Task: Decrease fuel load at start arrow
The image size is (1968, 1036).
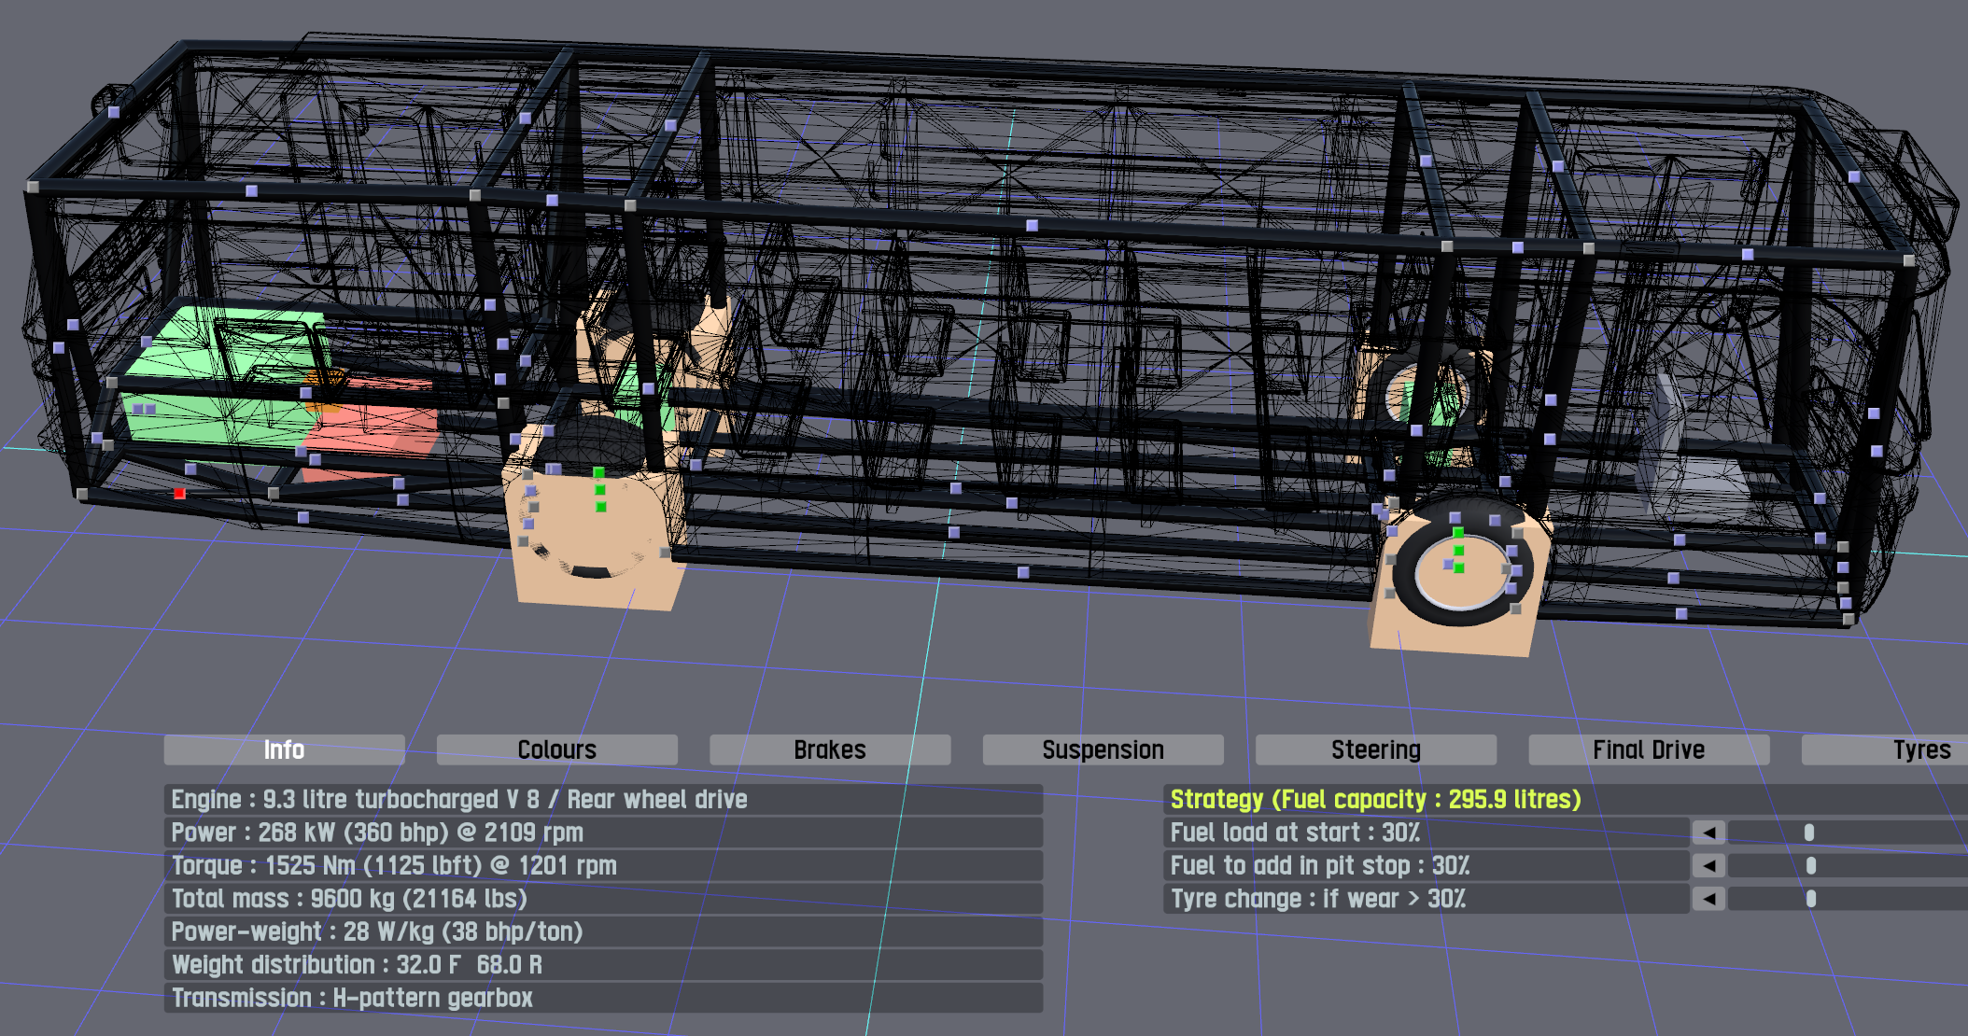Action: pyautogui.click(x=1708, y=833)
